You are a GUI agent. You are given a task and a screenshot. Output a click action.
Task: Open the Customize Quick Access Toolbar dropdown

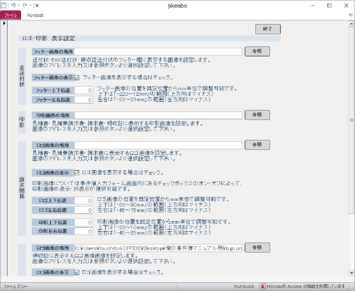pos(37,6)
